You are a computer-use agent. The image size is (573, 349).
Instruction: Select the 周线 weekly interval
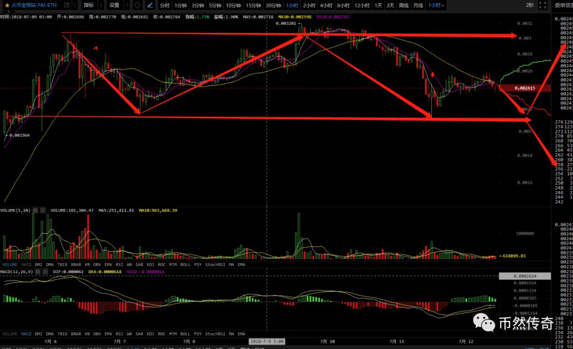click(403, 5)
